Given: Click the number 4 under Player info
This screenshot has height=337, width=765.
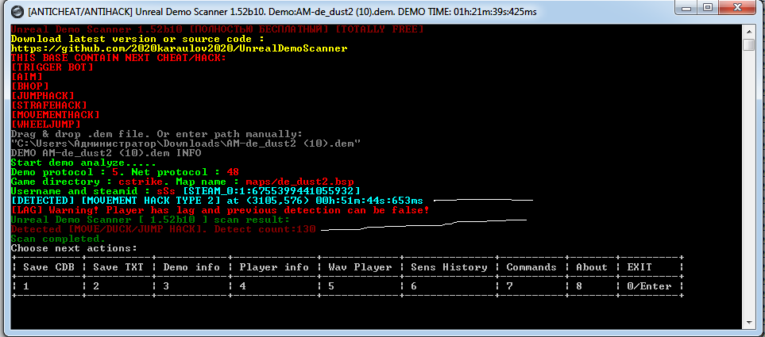Looking at the screenshot, I should point(242,286).
